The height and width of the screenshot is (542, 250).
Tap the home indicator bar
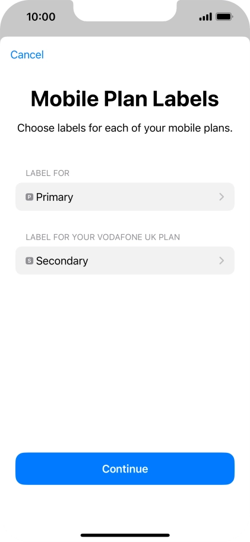click(x=125, y=535)
